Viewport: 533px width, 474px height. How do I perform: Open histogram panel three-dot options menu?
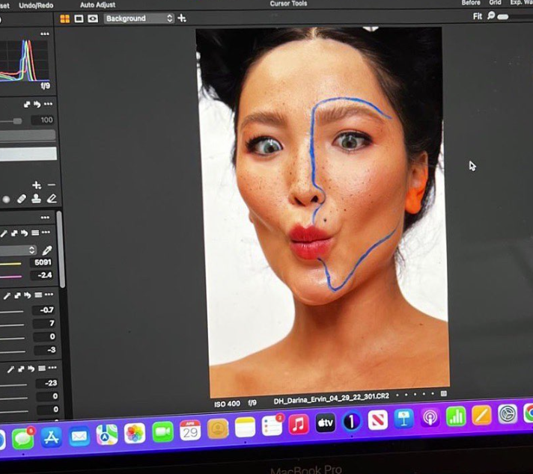[x=44, y=34]
